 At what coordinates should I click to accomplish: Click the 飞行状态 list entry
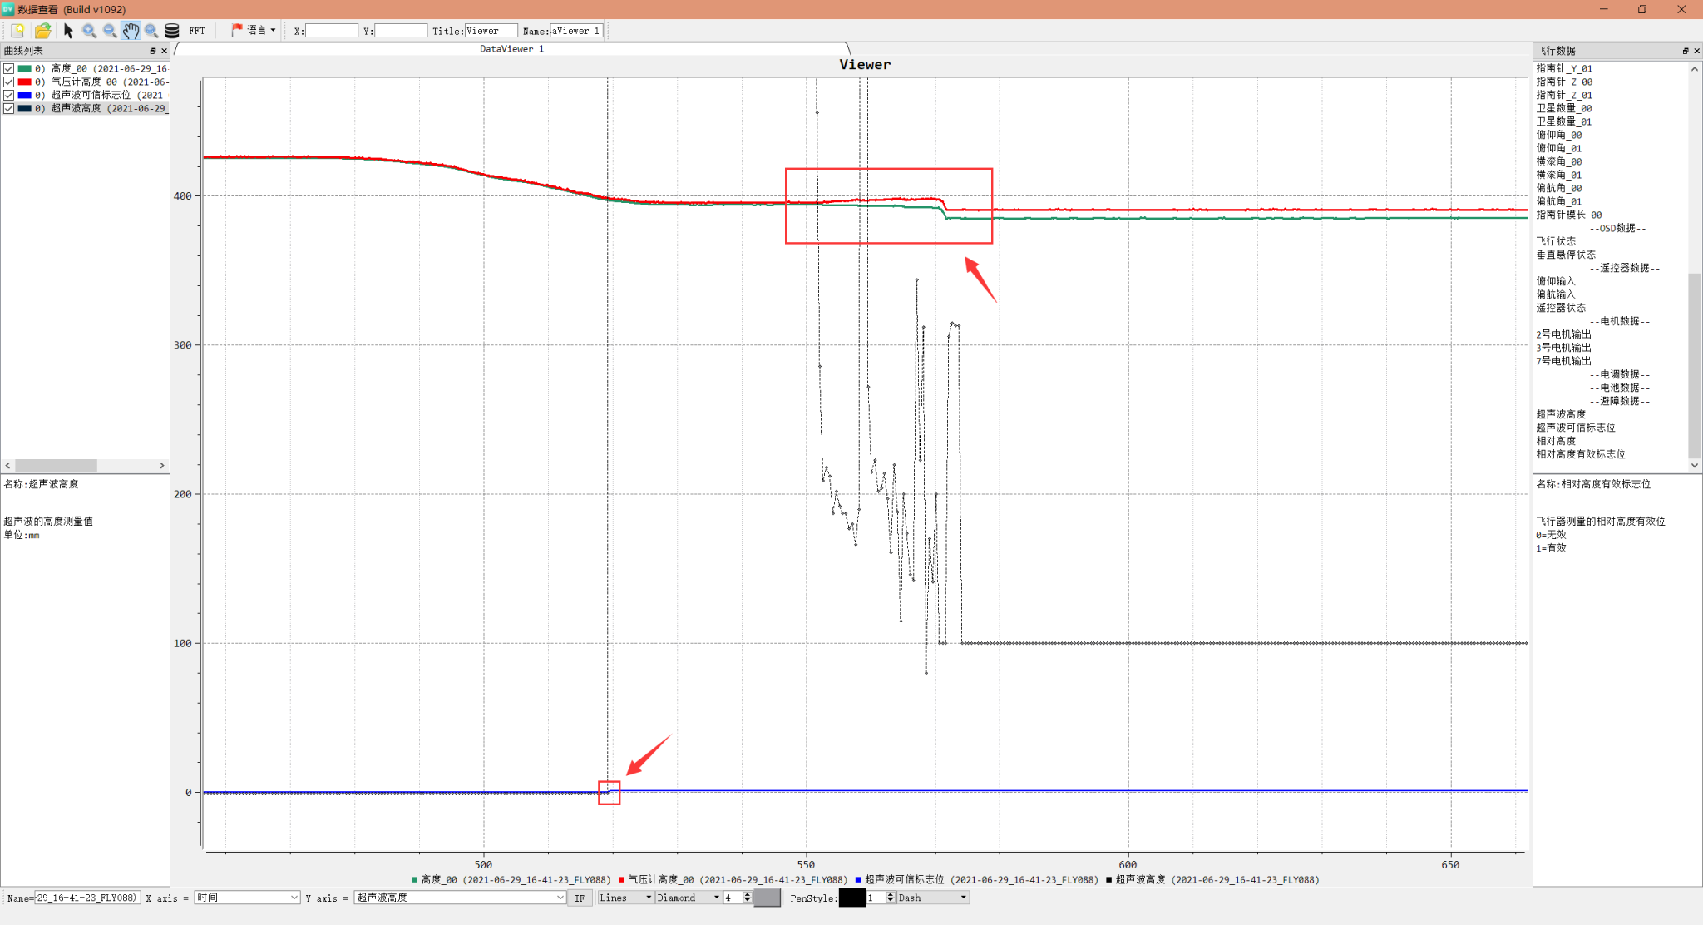(1556, 241)
